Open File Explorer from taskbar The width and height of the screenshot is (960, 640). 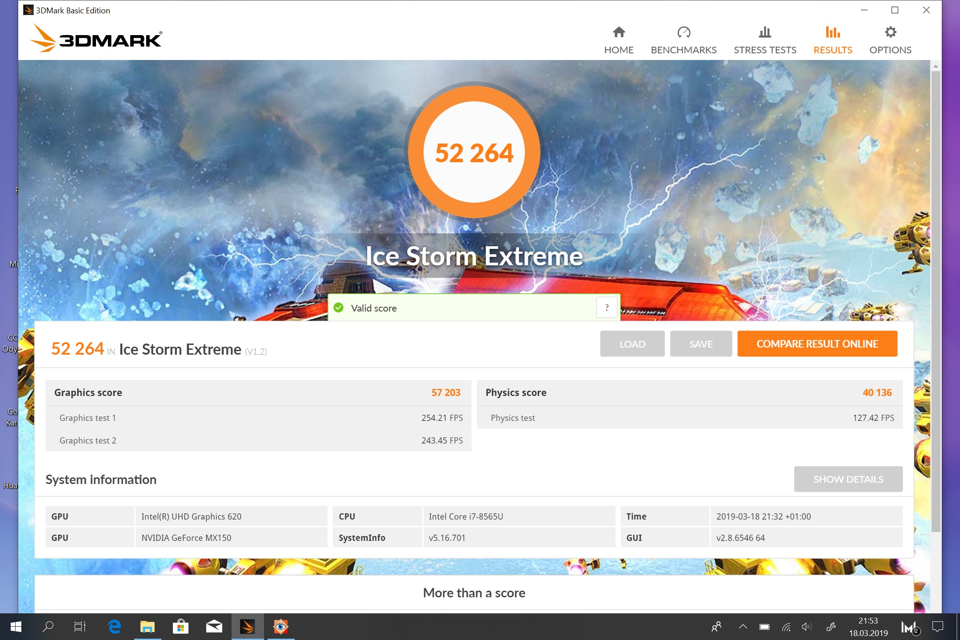tap(148, 627)
